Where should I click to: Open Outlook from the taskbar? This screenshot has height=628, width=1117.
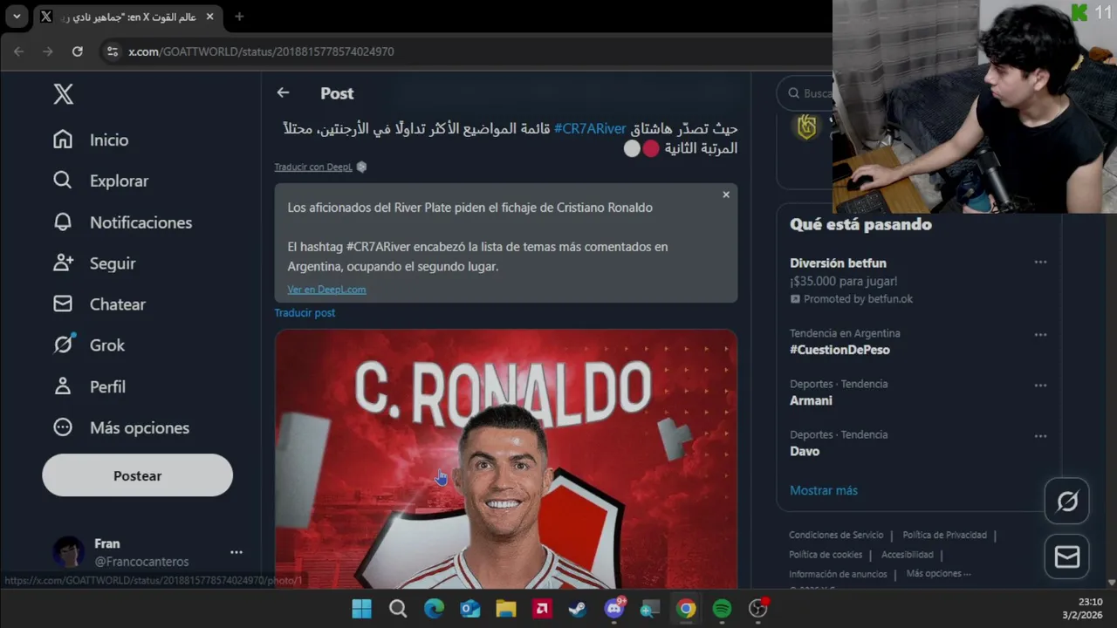(x=469, y=609)
